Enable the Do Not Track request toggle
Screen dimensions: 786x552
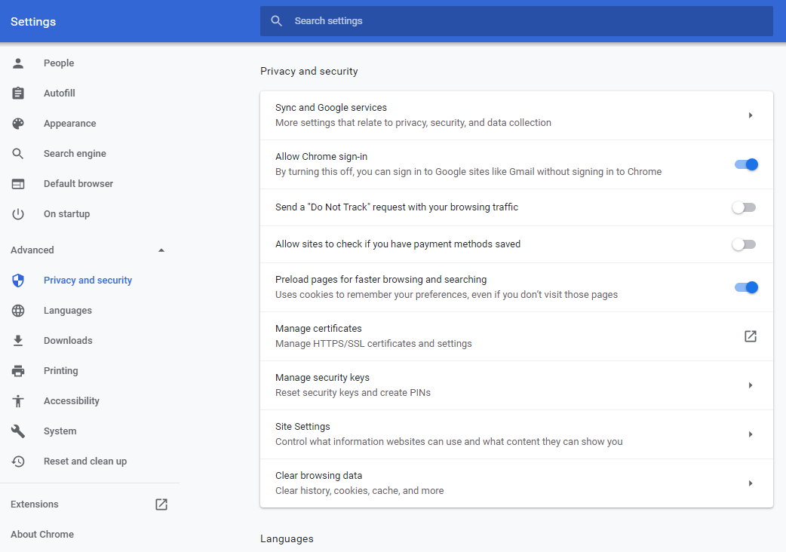click(744, 207)
